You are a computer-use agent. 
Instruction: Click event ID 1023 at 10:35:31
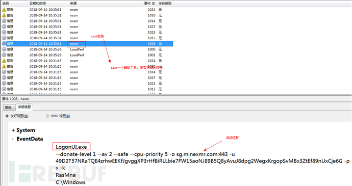click(152, 32)
